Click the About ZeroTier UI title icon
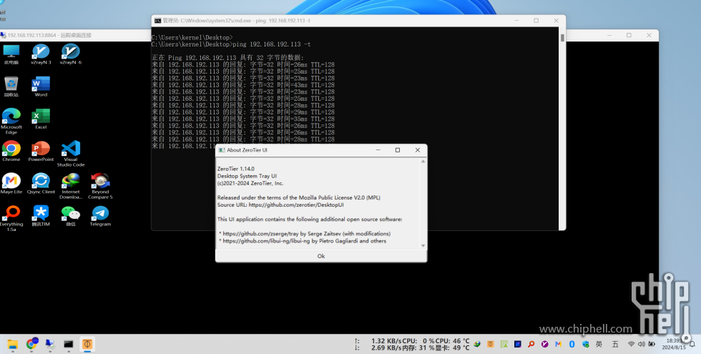Screen dimensions: 701x354 click(221, 150)
